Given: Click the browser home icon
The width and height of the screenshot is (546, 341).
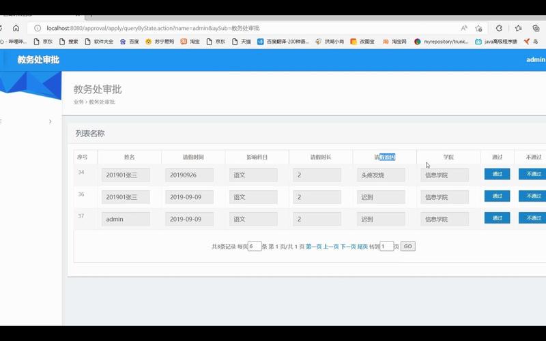Looking at the screenshot, I should click(16, 28).
